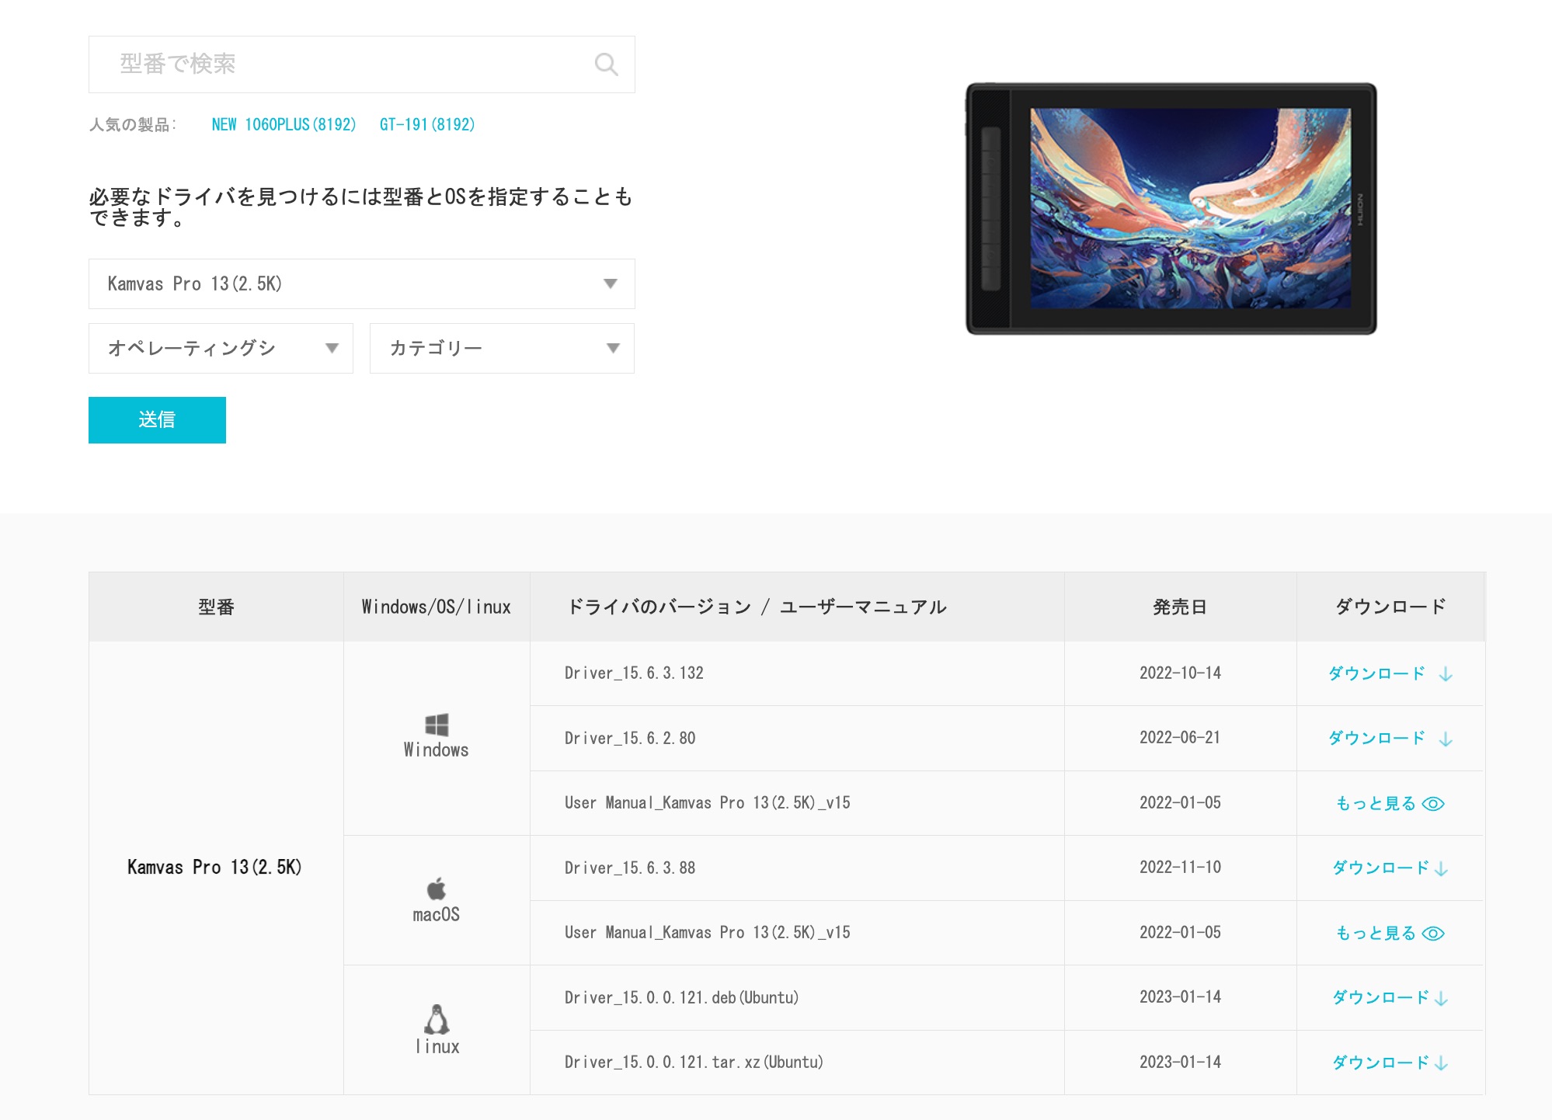
Task: Download linux Driver_15.0.0.121.deb (Ubuntu)
Action: click(1390, 997)
